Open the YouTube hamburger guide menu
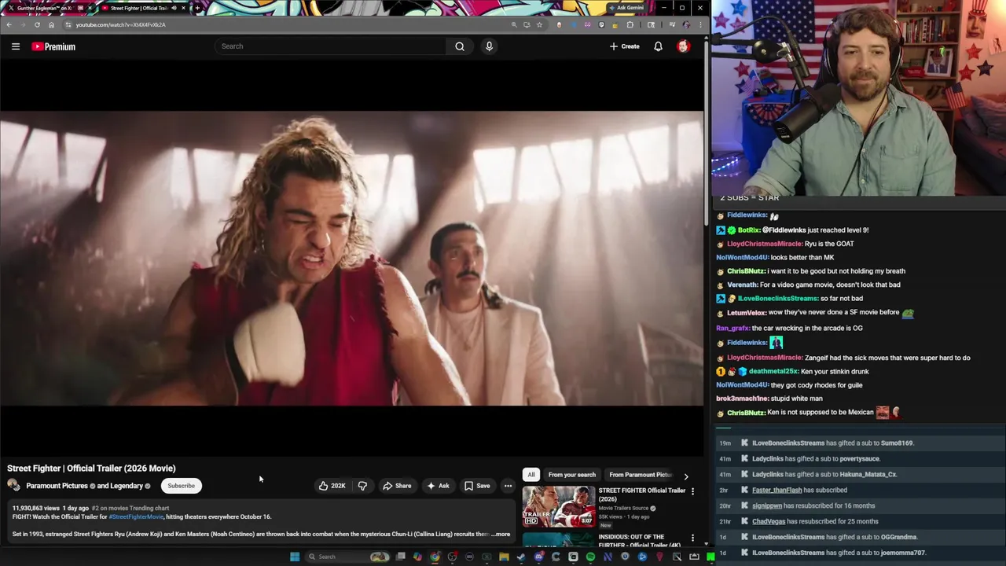Image resolution: width=1006 pixels, height=566 pixels. [16, 46]
